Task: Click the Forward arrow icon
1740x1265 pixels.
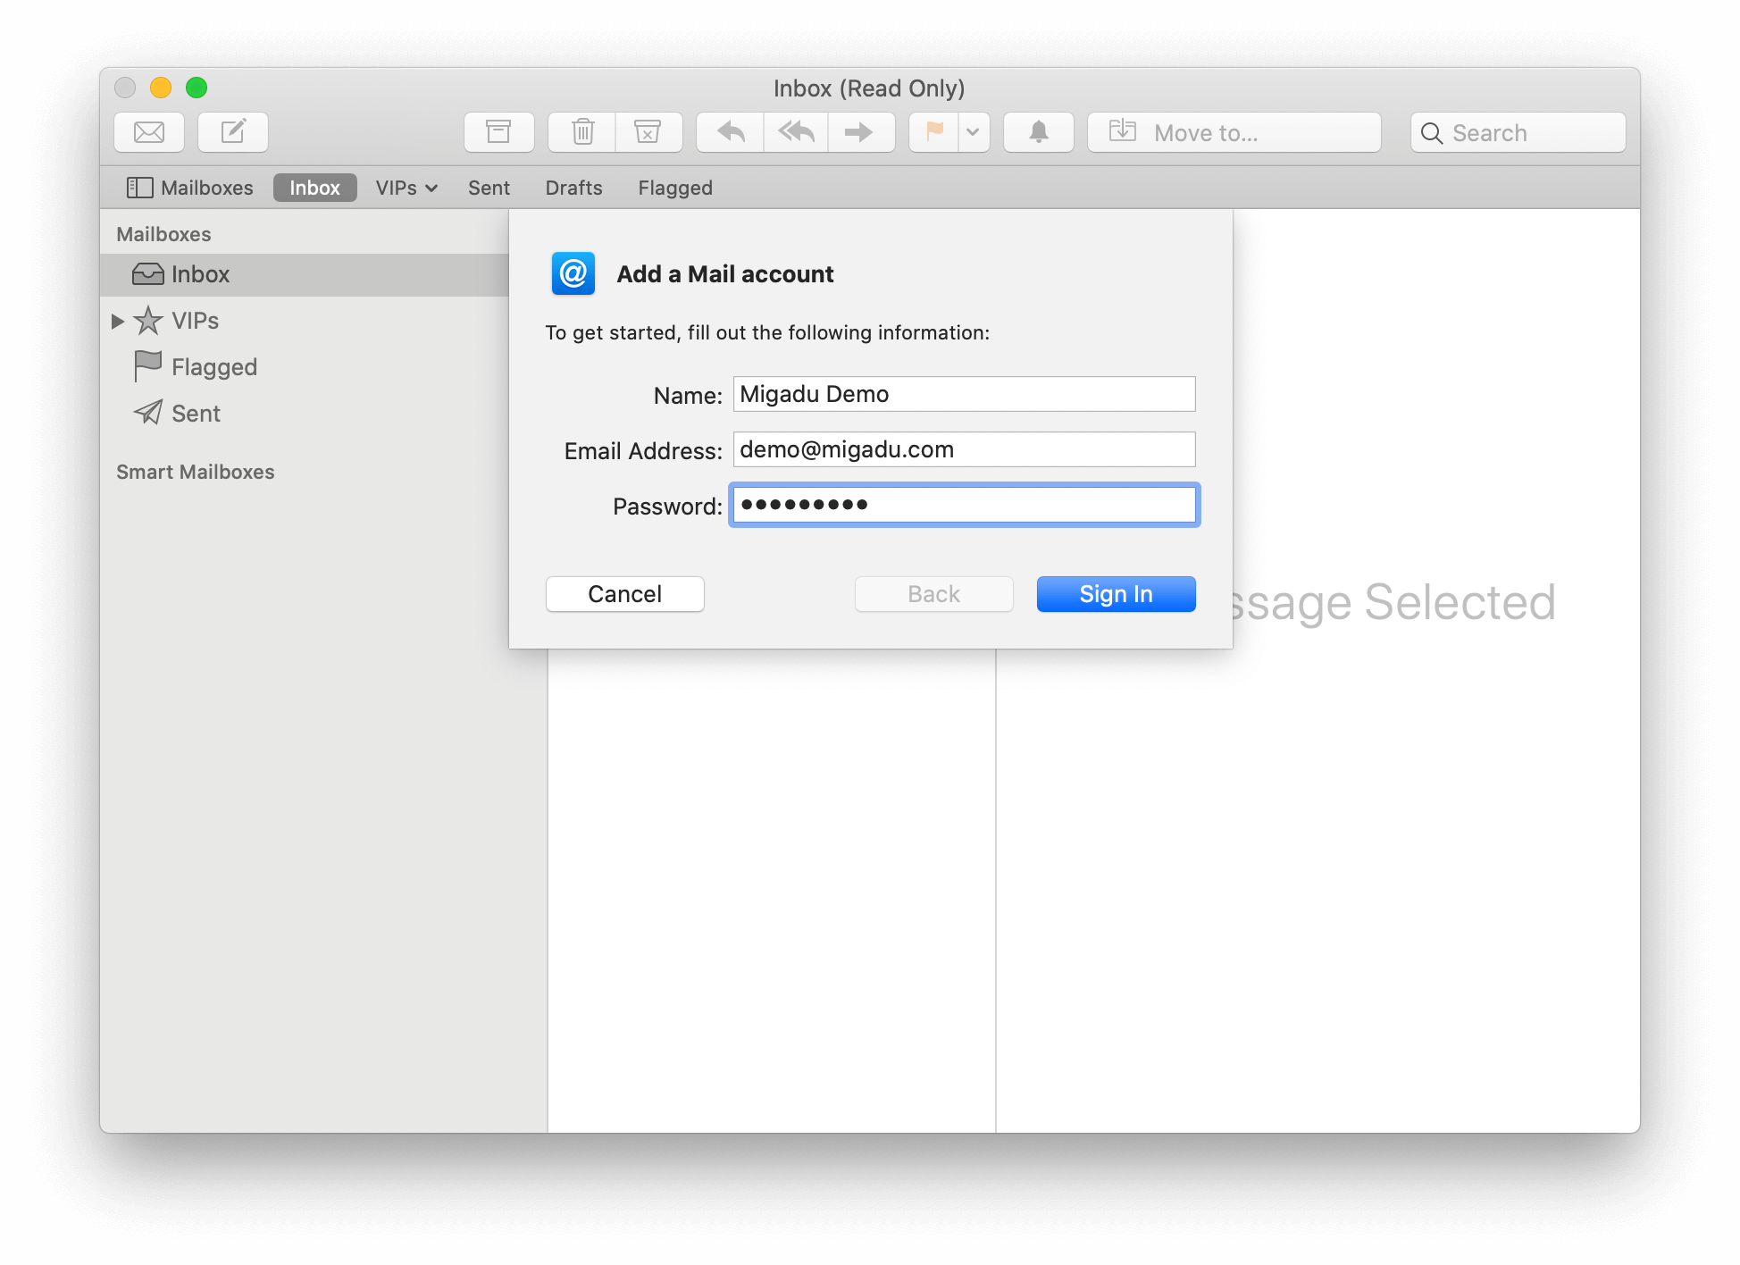Action: [861, 132]
